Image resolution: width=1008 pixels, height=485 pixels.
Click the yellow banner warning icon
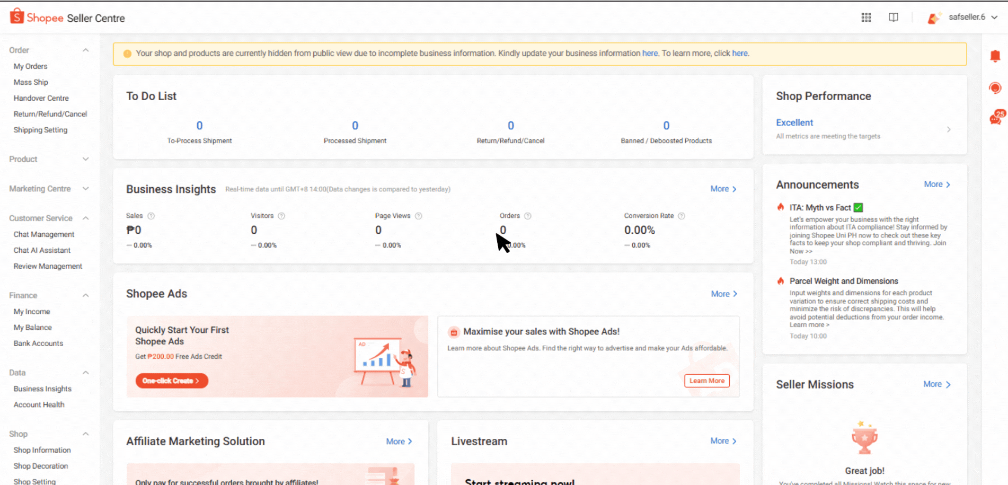coord(127,54)
